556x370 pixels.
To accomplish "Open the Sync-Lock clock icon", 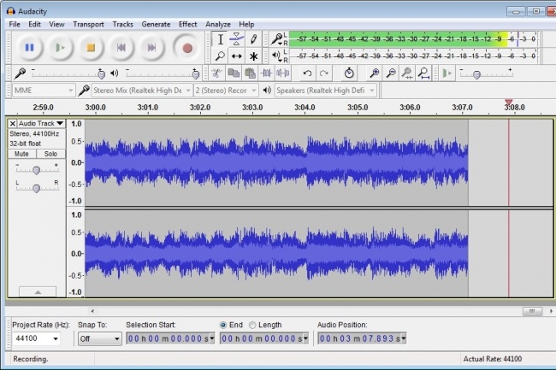I will pyautogui.click(x=349, y=73).
